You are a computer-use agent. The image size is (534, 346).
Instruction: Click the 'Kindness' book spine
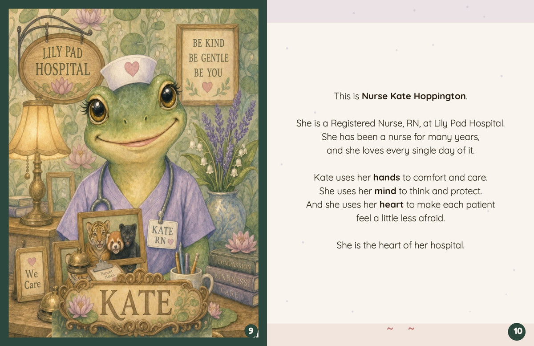click(231, 278)
